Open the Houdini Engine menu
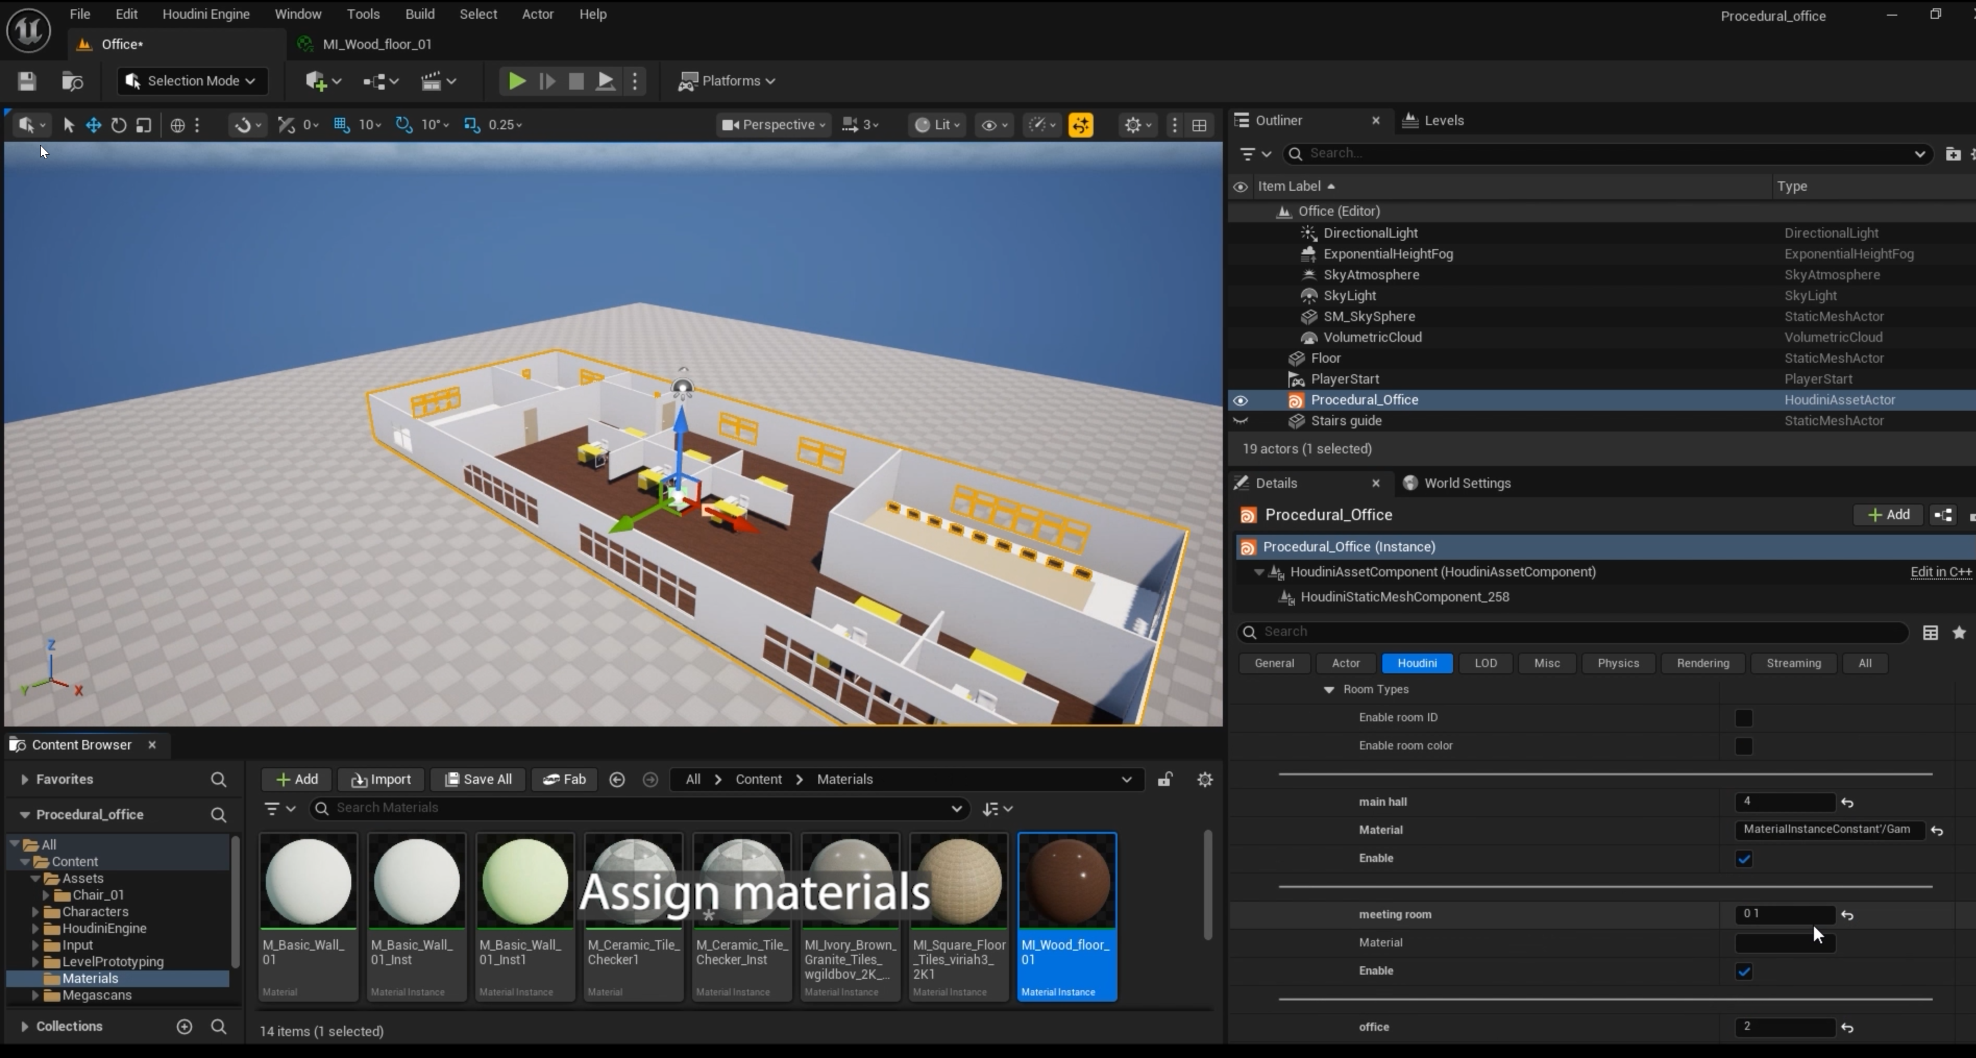This screenshot has height=1058, width=1976. (205, 14)
